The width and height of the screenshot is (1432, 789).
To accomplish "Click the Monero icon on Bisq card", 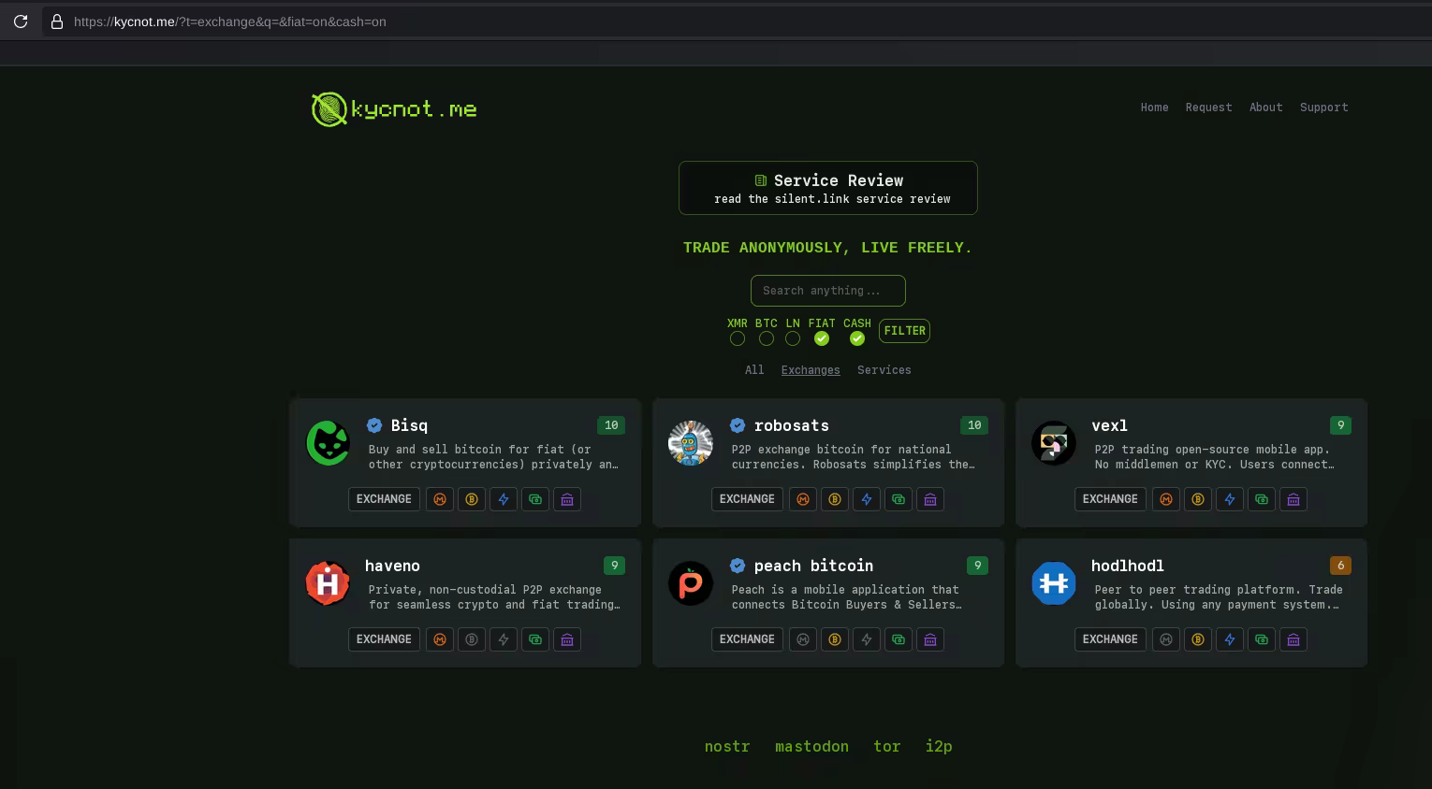I will 440,499.
